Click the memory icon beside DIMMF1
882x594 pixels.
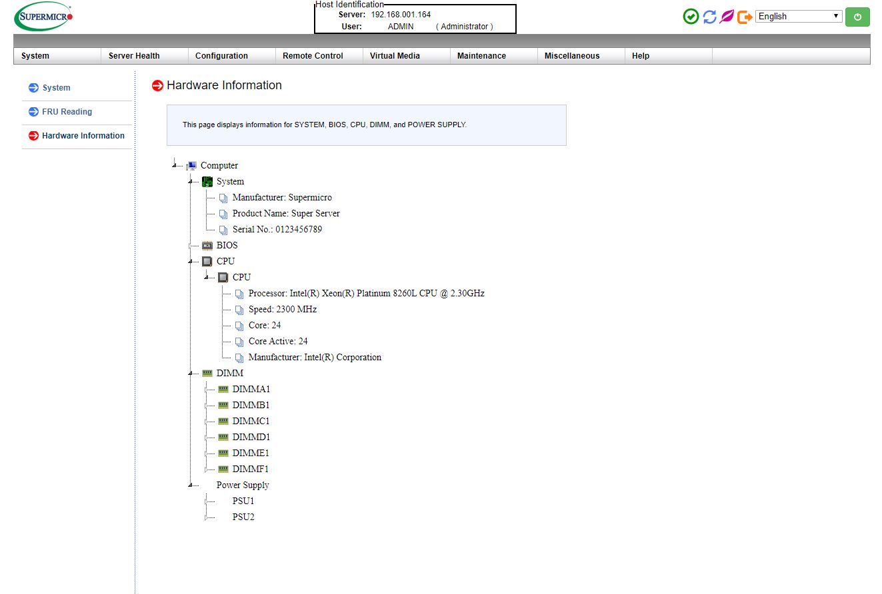point(223,469)
